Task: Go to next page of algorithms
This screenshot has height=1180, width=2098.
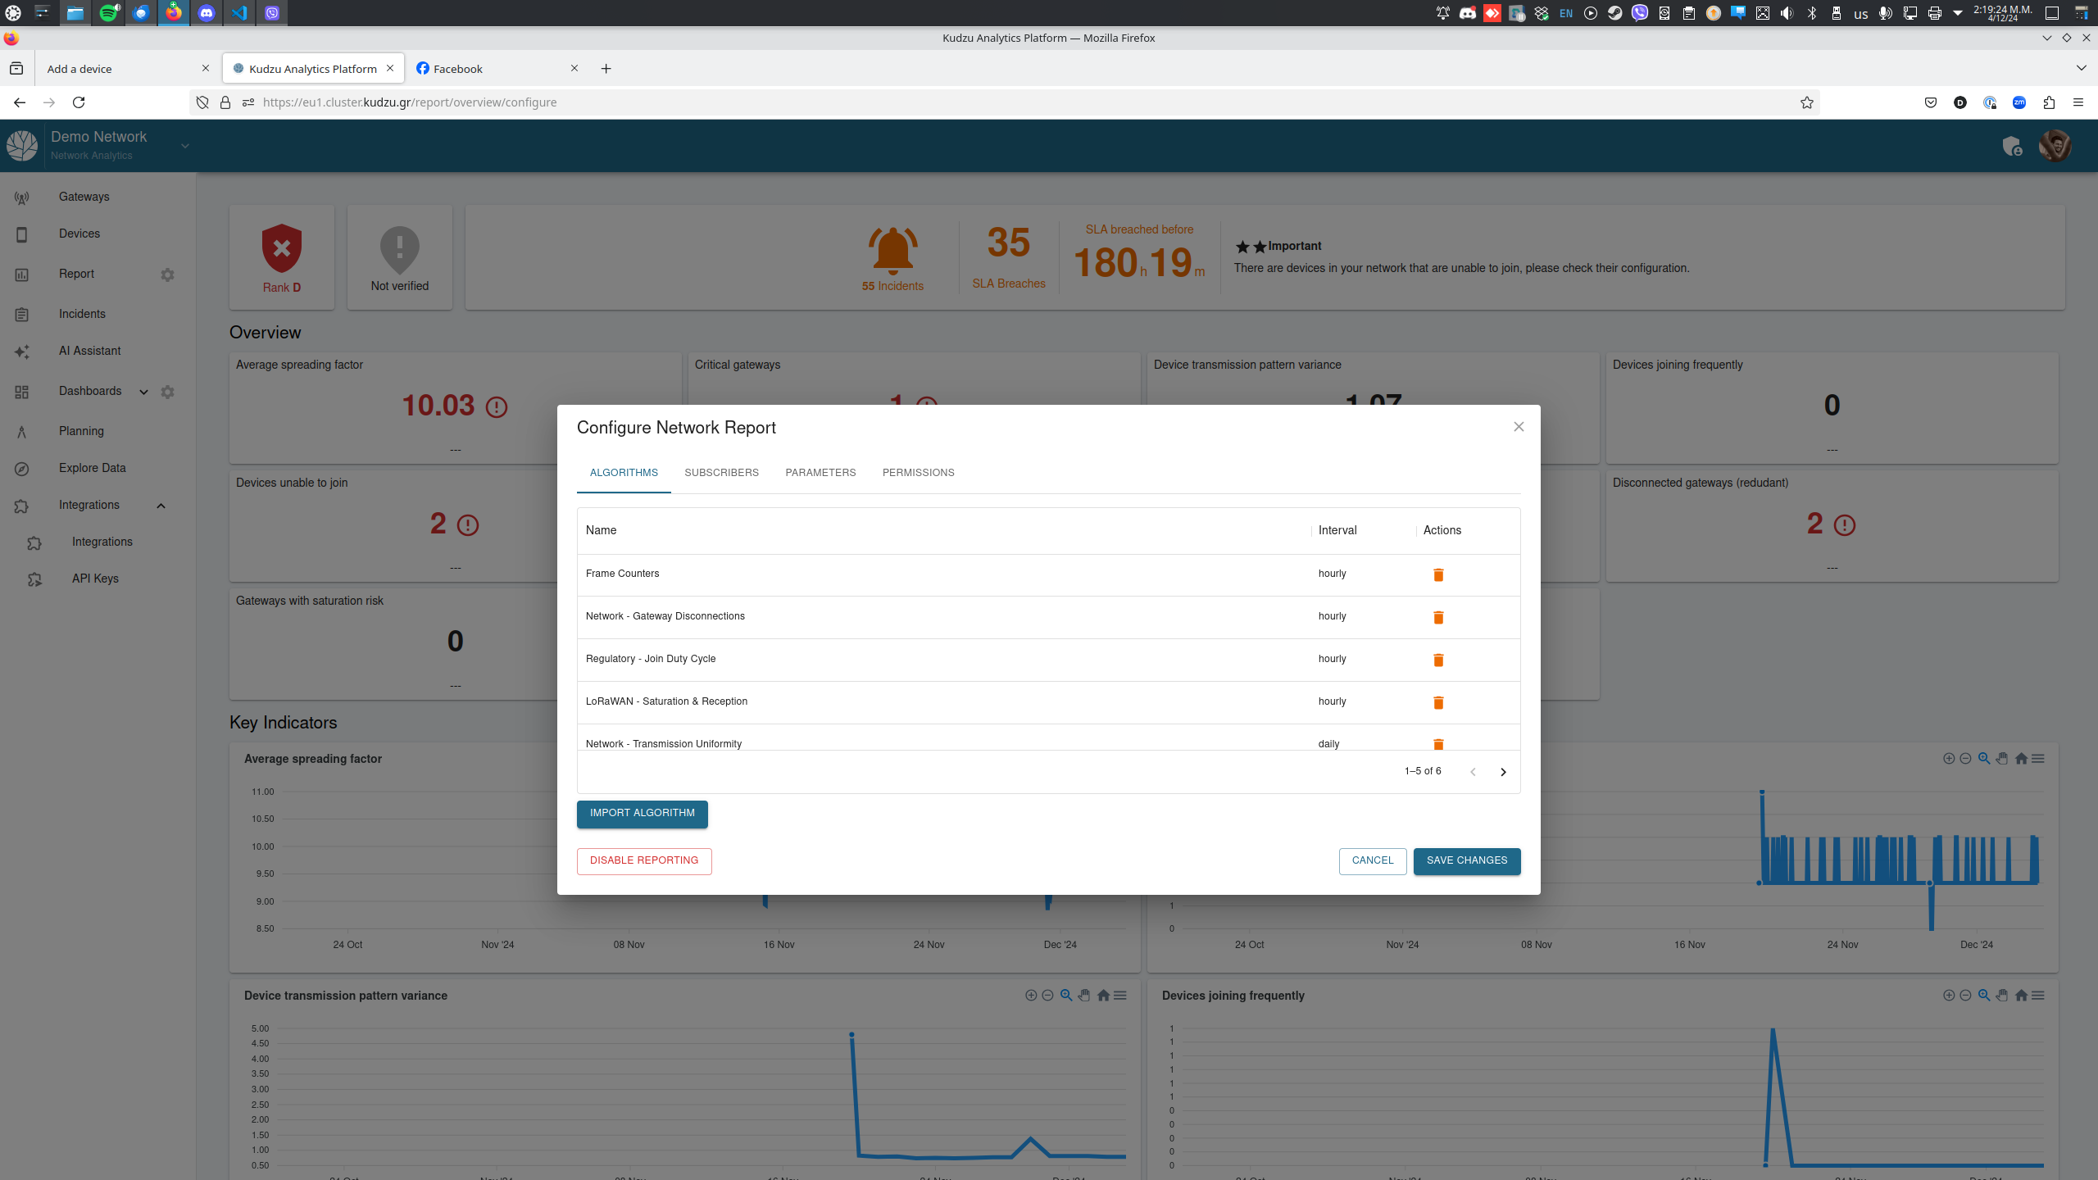Action: (1503, 772)
